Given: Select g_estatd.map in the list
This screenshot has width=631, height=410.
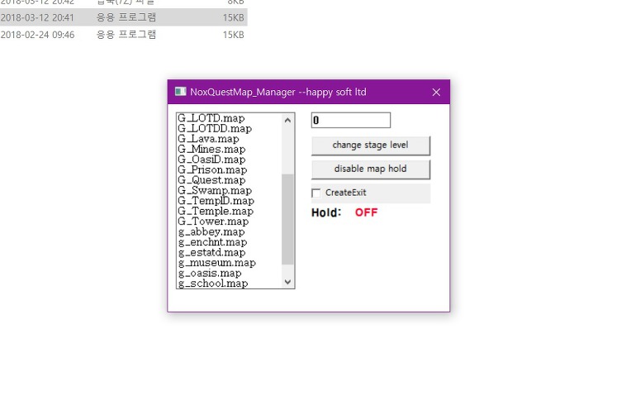Looking at the screenshot, I should 230,252.
